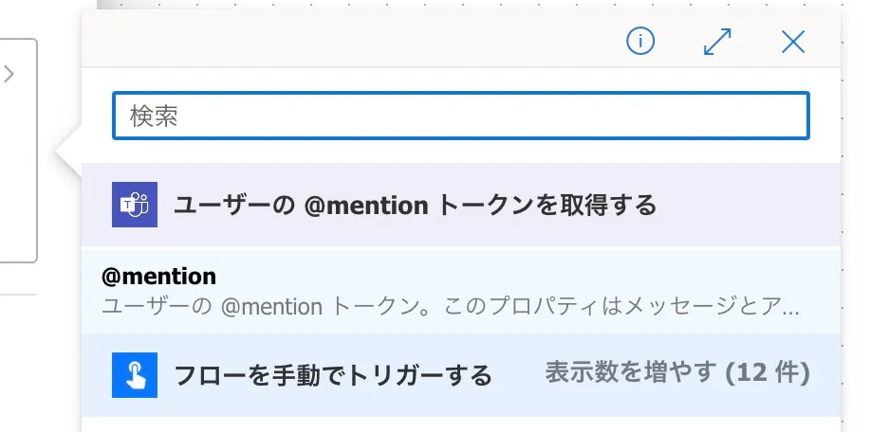Insert the @mention dynamic content token

click(x=159, y=277)
